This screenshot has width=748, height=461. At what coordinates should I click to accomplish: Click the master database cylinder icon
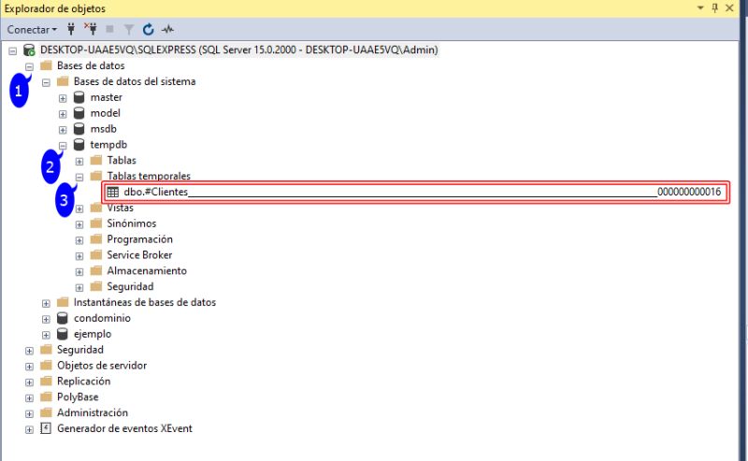point(79,97)
